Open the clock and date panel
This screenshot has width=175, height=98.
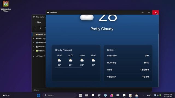pyautogui.click(x=168, y=95)
